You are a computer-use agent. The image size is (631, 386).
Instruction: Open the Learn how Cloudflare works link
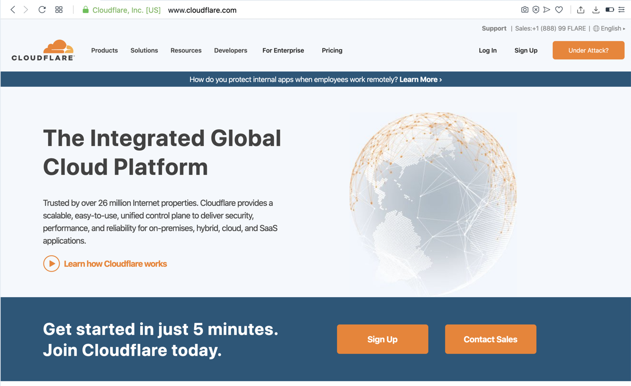click(x=115, y=264)
